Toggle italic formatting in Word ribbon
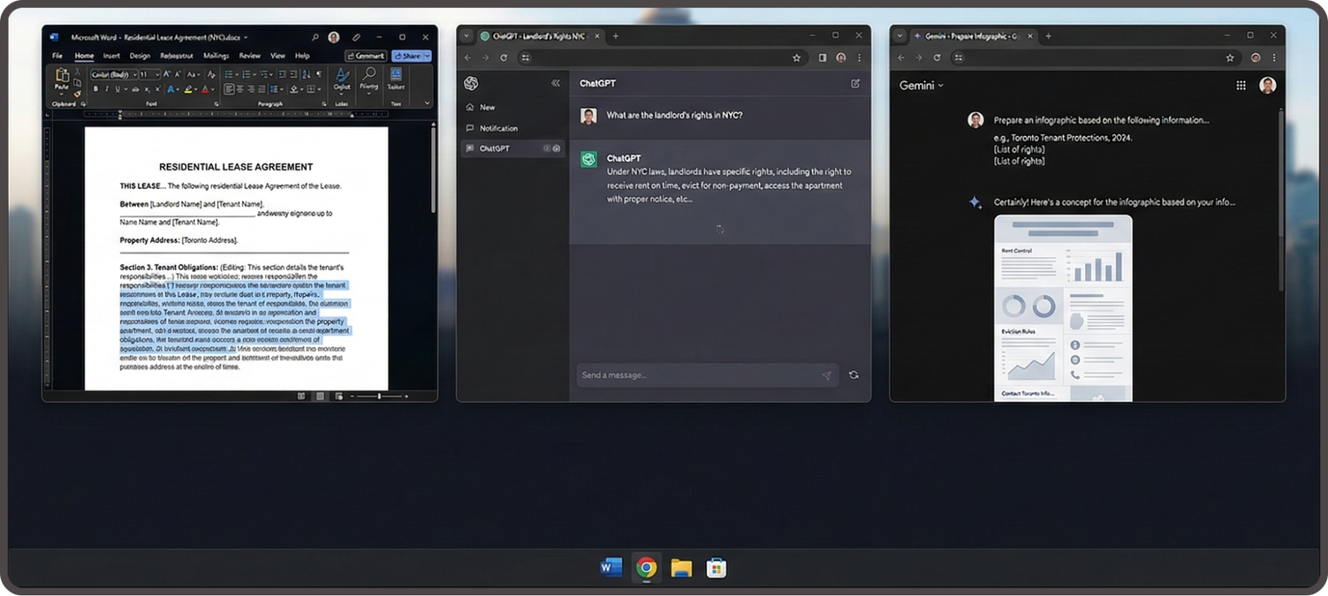1328x596 pixels. tap(106, 89)
